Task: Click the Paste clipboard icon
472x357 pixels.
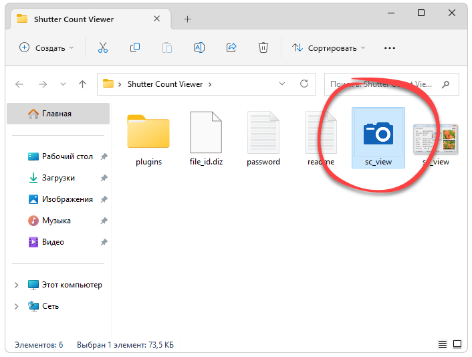Action: point(167,47)
